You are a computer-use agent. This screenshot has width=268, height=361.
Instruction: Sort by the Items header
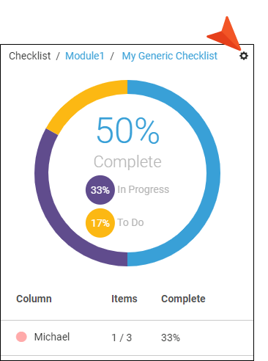[x=124, y=299]
